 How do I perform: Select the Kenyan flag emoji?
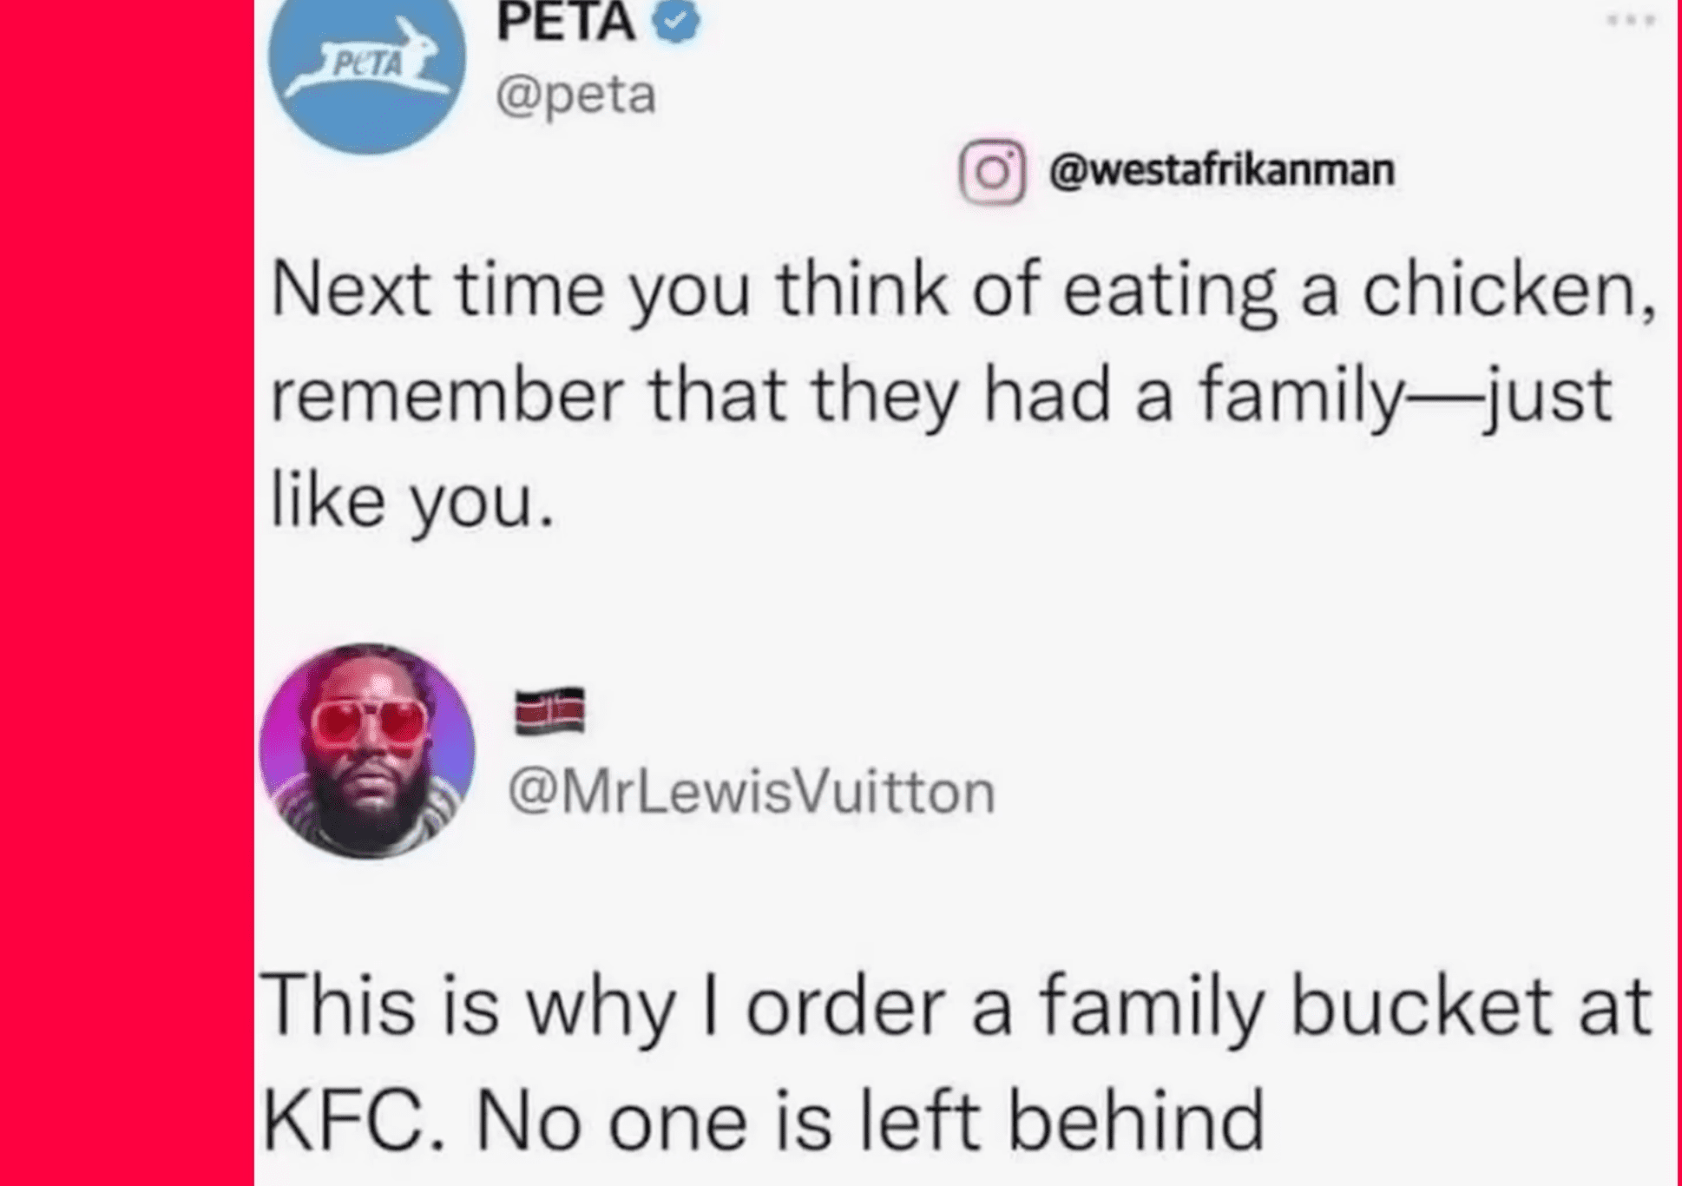549,711
